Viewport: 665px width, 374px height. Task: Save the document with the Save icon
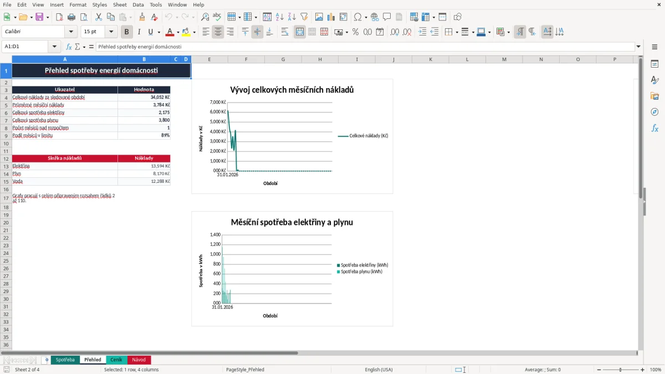39,17
